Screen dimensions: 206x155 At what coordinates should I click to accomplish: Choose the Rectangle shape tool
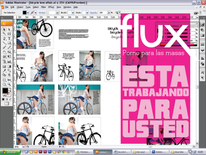pyautogui.click(x=9, y=43)
